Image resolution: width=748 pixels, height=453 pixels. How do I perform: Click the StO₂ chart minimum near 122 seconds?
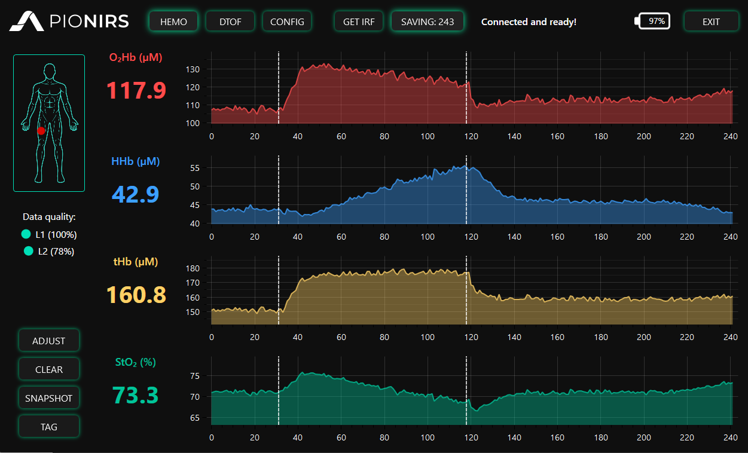tap(477, 411)
